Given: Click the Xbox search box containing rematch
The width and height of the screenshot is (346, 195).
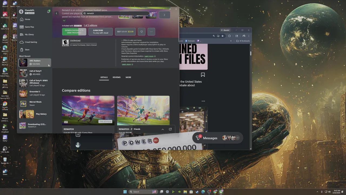Looking at the screenshot, I should point(116,13).
